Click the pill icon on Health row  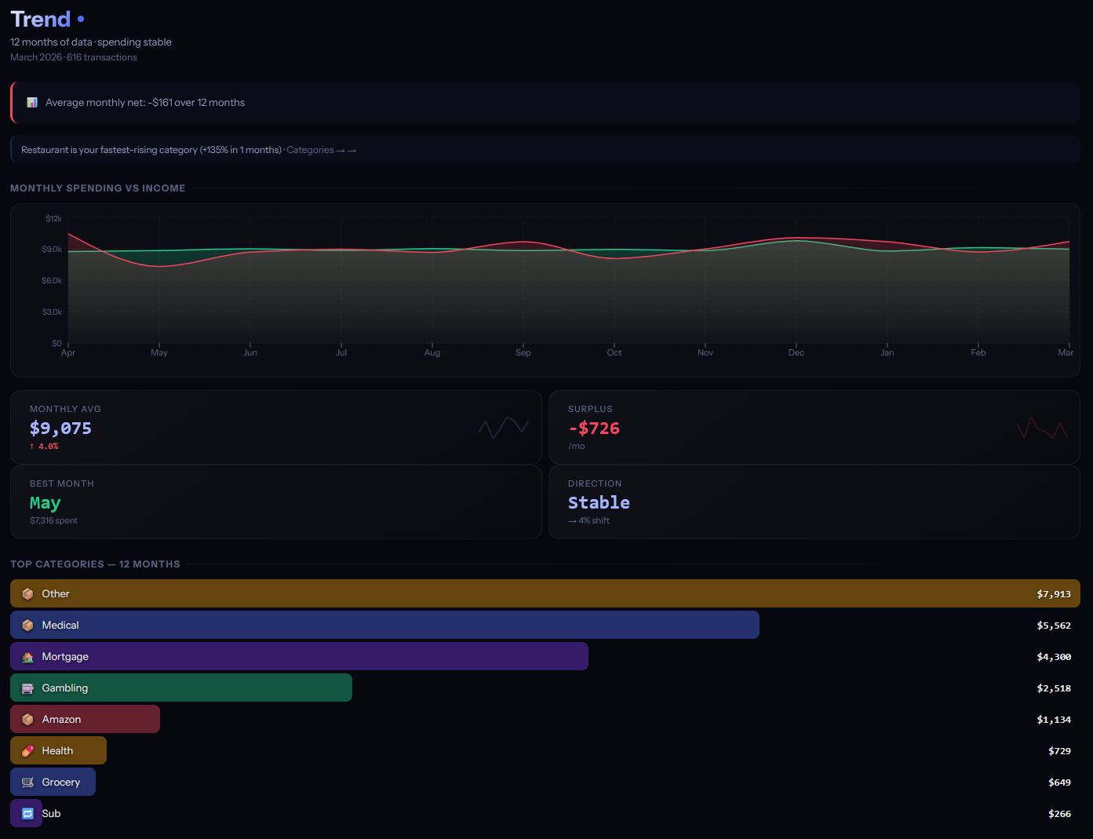[28, 750]
